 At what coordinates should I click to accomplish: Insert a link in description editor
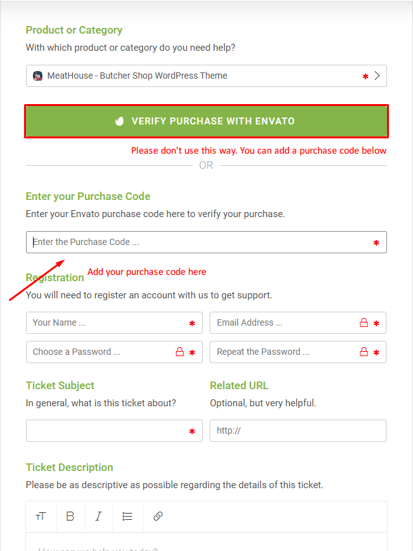[158, 516]
